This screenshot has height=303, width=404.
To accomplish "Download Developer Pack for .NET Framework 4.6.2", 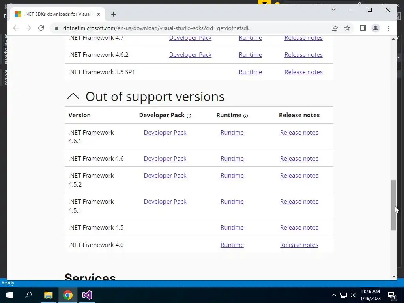I will coord(190,54).
